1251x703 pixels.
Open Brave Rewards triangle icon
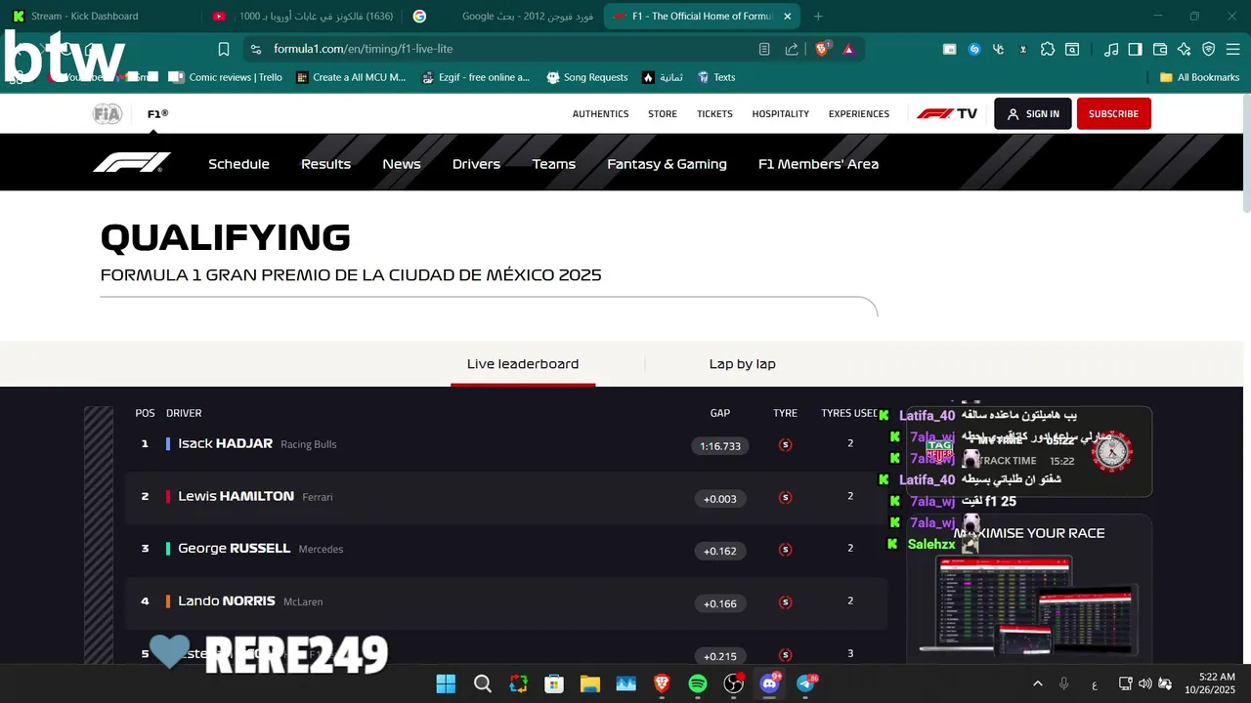pyautogui.click(x=848, y=49)
